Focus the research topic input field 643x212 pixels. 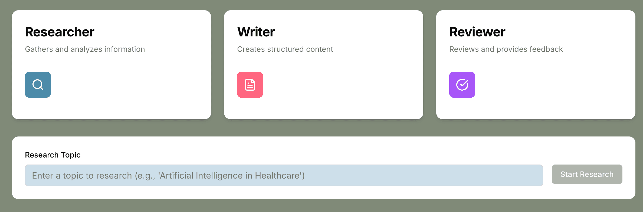click(284, 175)
